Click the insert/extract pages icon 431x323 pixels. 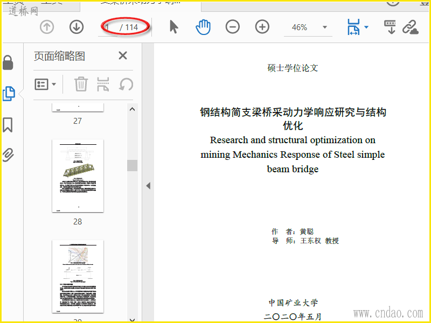click(x=103, y=84)
